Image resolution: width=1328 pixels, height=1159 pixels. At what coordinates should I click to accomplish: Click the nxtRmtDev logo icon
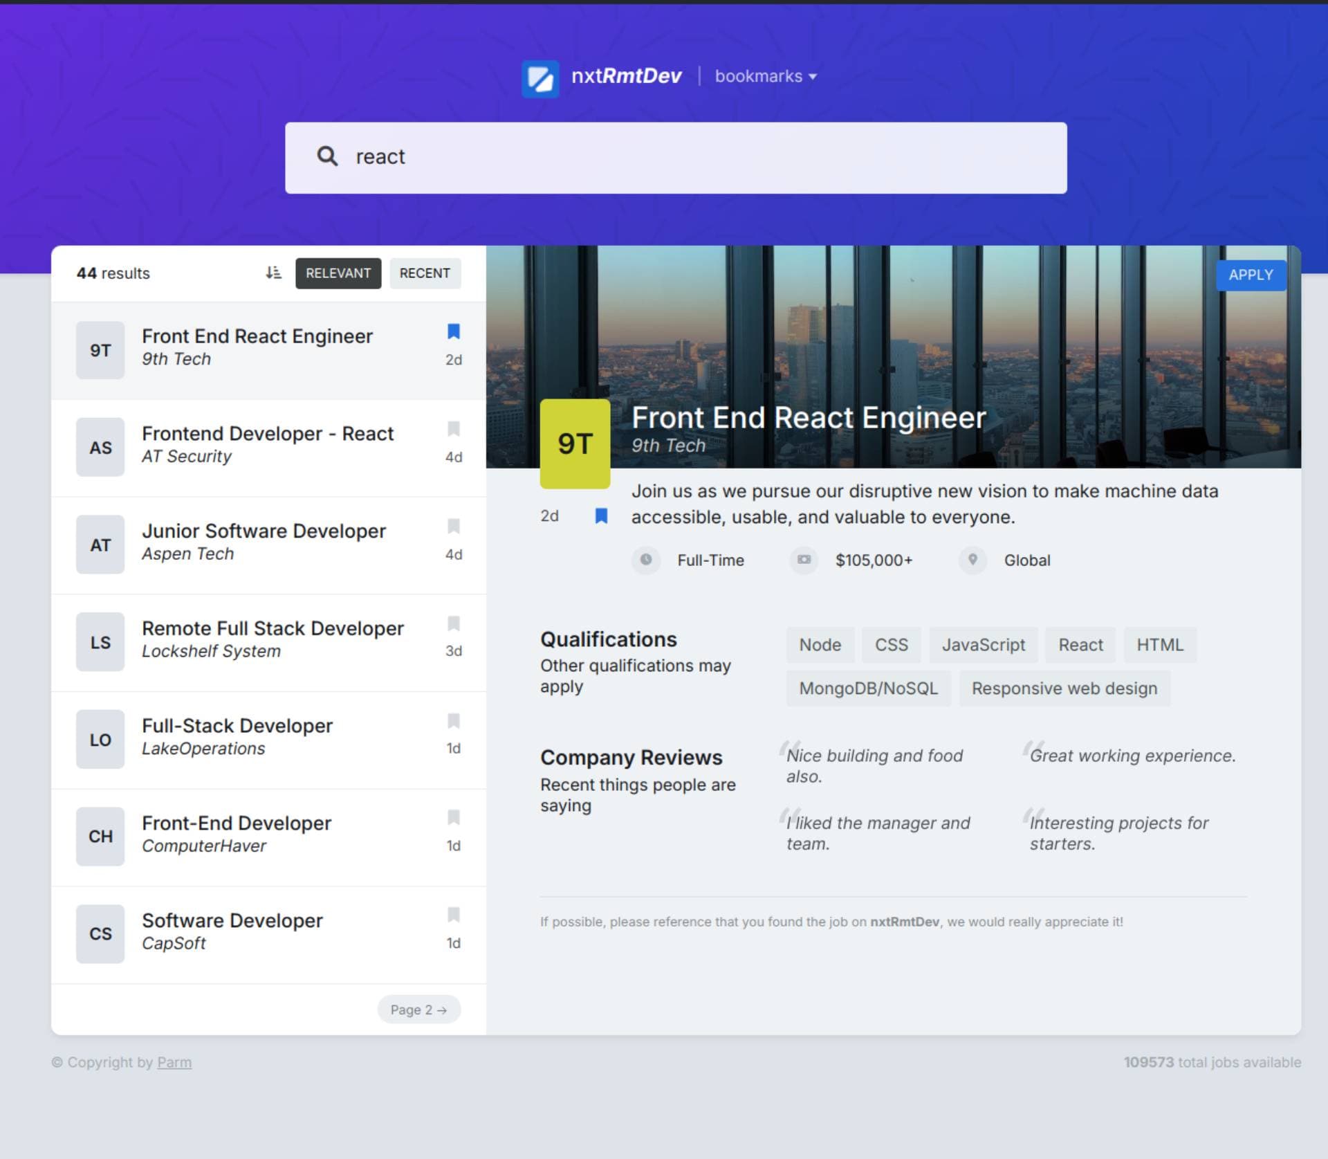point(540,79)
